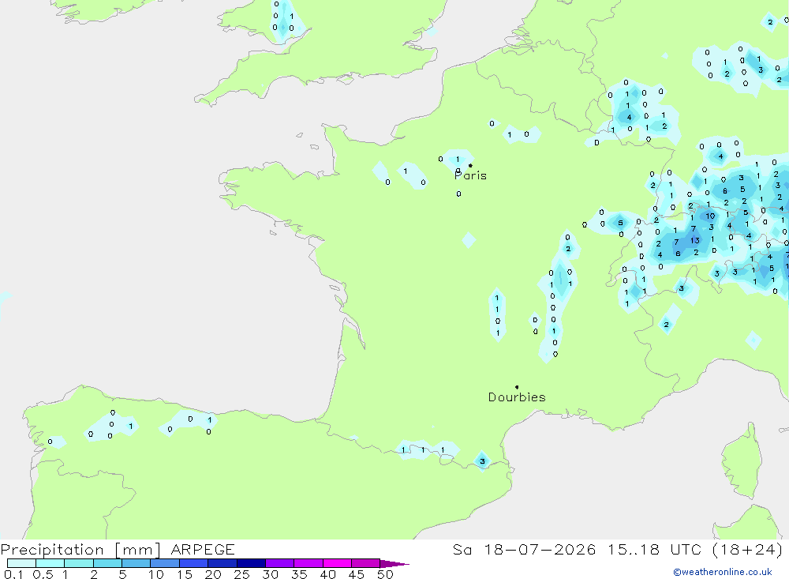Select the 40 mm magenta legend swatch

pyautogui.click(x=337, y=563)
